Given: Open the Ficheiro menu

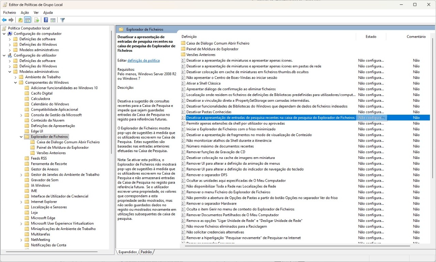Looking at the screenshot, I should pyautogui.click(x=10, y=13).
